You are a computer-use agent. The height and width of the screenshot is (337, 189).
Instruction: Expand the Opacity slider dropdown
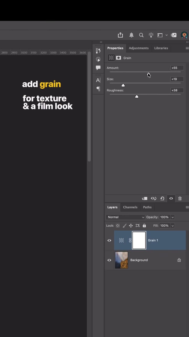[x=172, y=217]
